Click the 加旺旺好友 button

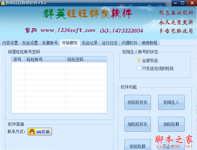[138, 124]
